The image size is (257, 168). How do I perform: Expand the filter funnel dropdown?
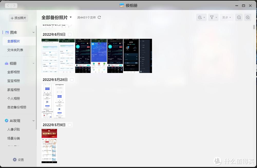213,17
